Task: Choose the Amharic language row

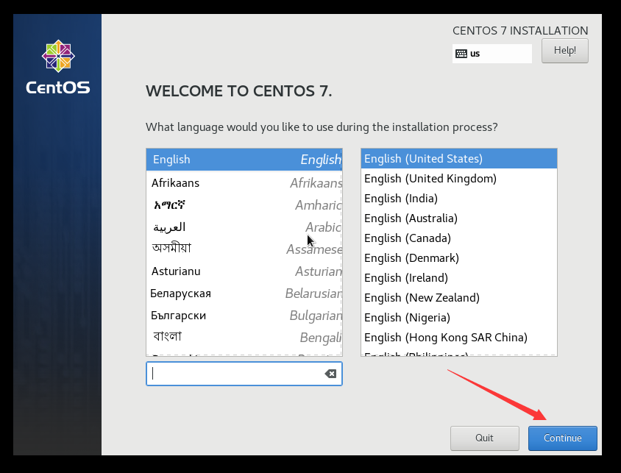Action: tap(244, 205)
